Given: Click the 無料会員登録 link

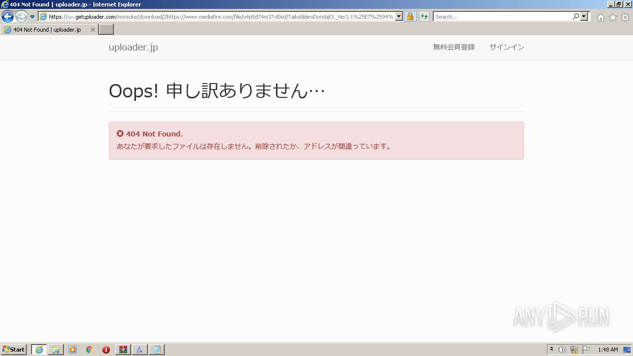Looking at the screenshot, I should click(454, 47).
